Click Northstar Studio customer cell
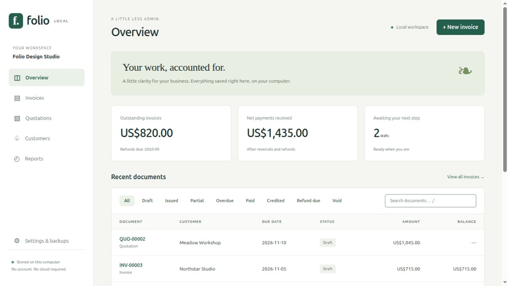 point(197,269)
